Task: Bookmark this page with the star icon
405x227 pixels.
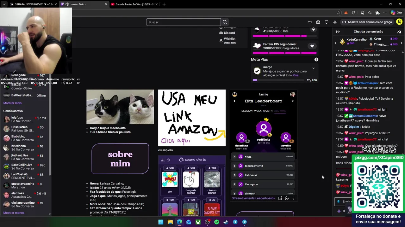Action: pyautogui.click(x=338, y=13)
